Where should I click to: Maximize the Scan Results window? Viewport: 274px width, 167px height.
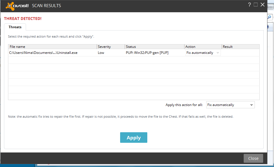click(x=256, y=5)
